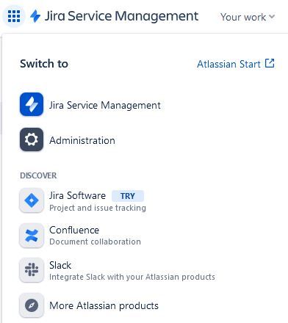Image resolution: width=288 pixels, height=323 pixels.
Task: Click the Slack hashtag icon
Action: tap(32, 269)
